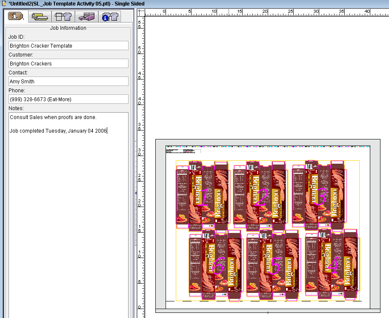This screenshot has width=389, height=318.
Task: Open the one-up shirt layout tab
Action: (x=63, y=17)
